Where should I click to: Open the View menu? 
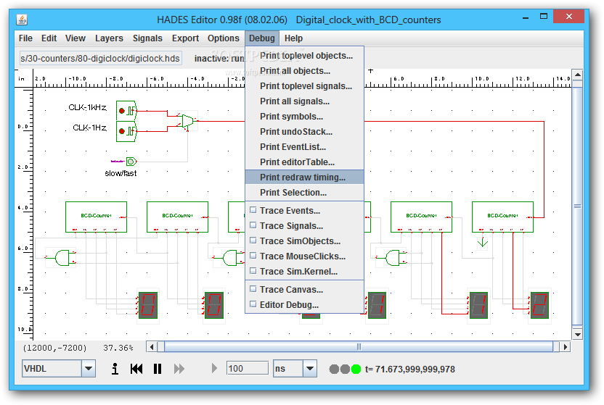pyautogui.click(x=75, y=38)
